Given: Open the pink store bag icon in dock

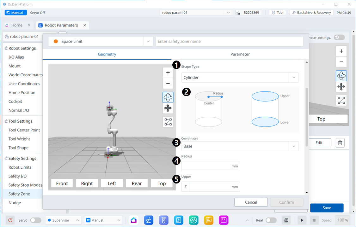Looking at the screenshot, I should (x=224, y=220).
